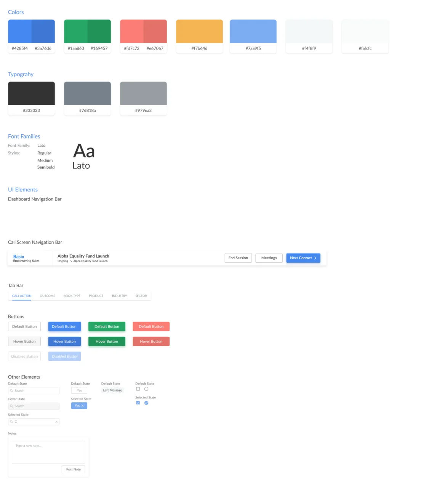Click the grey Hover Button
The height and width of the screenshot is (485, 442).
point(24,342)
